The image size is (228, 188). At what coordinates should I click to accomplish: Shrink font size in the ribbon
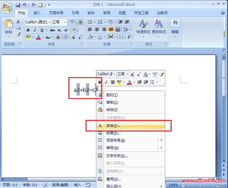pos(80,37)
